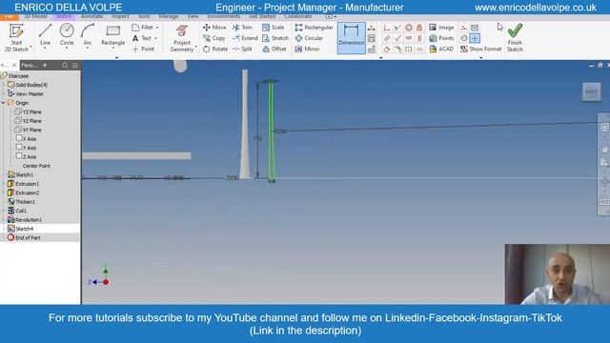Toggle the construction line format button
This screenshot has width=610, height=343.
coord(464,28)
